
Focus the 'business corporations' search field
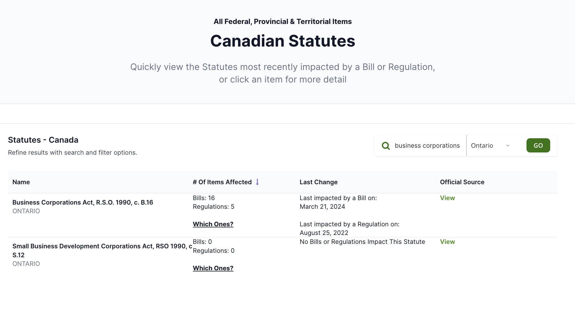coord(427,145)
